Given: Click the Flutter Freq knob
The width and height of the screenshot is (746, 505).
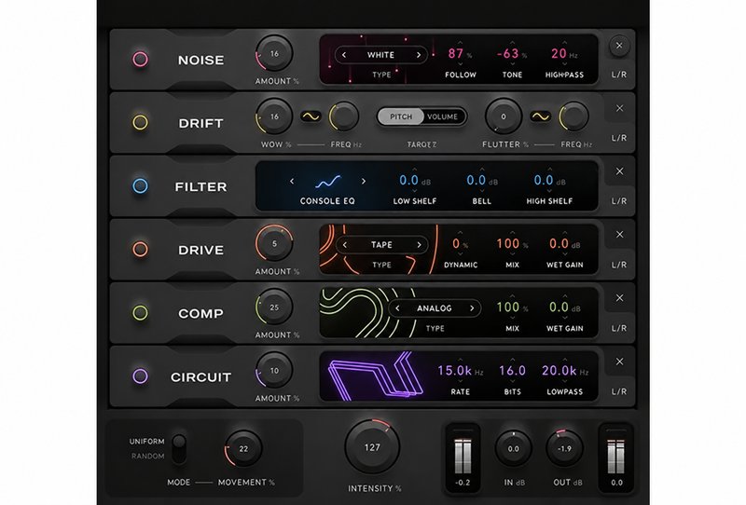Looking at the screenshot, I should 573,116.
